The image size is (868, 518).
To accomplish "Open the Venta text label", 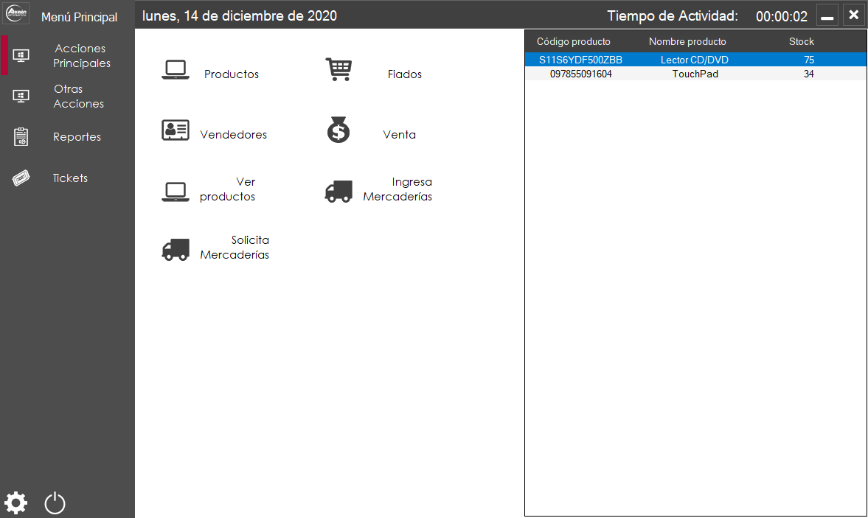I will click(399, 135).
